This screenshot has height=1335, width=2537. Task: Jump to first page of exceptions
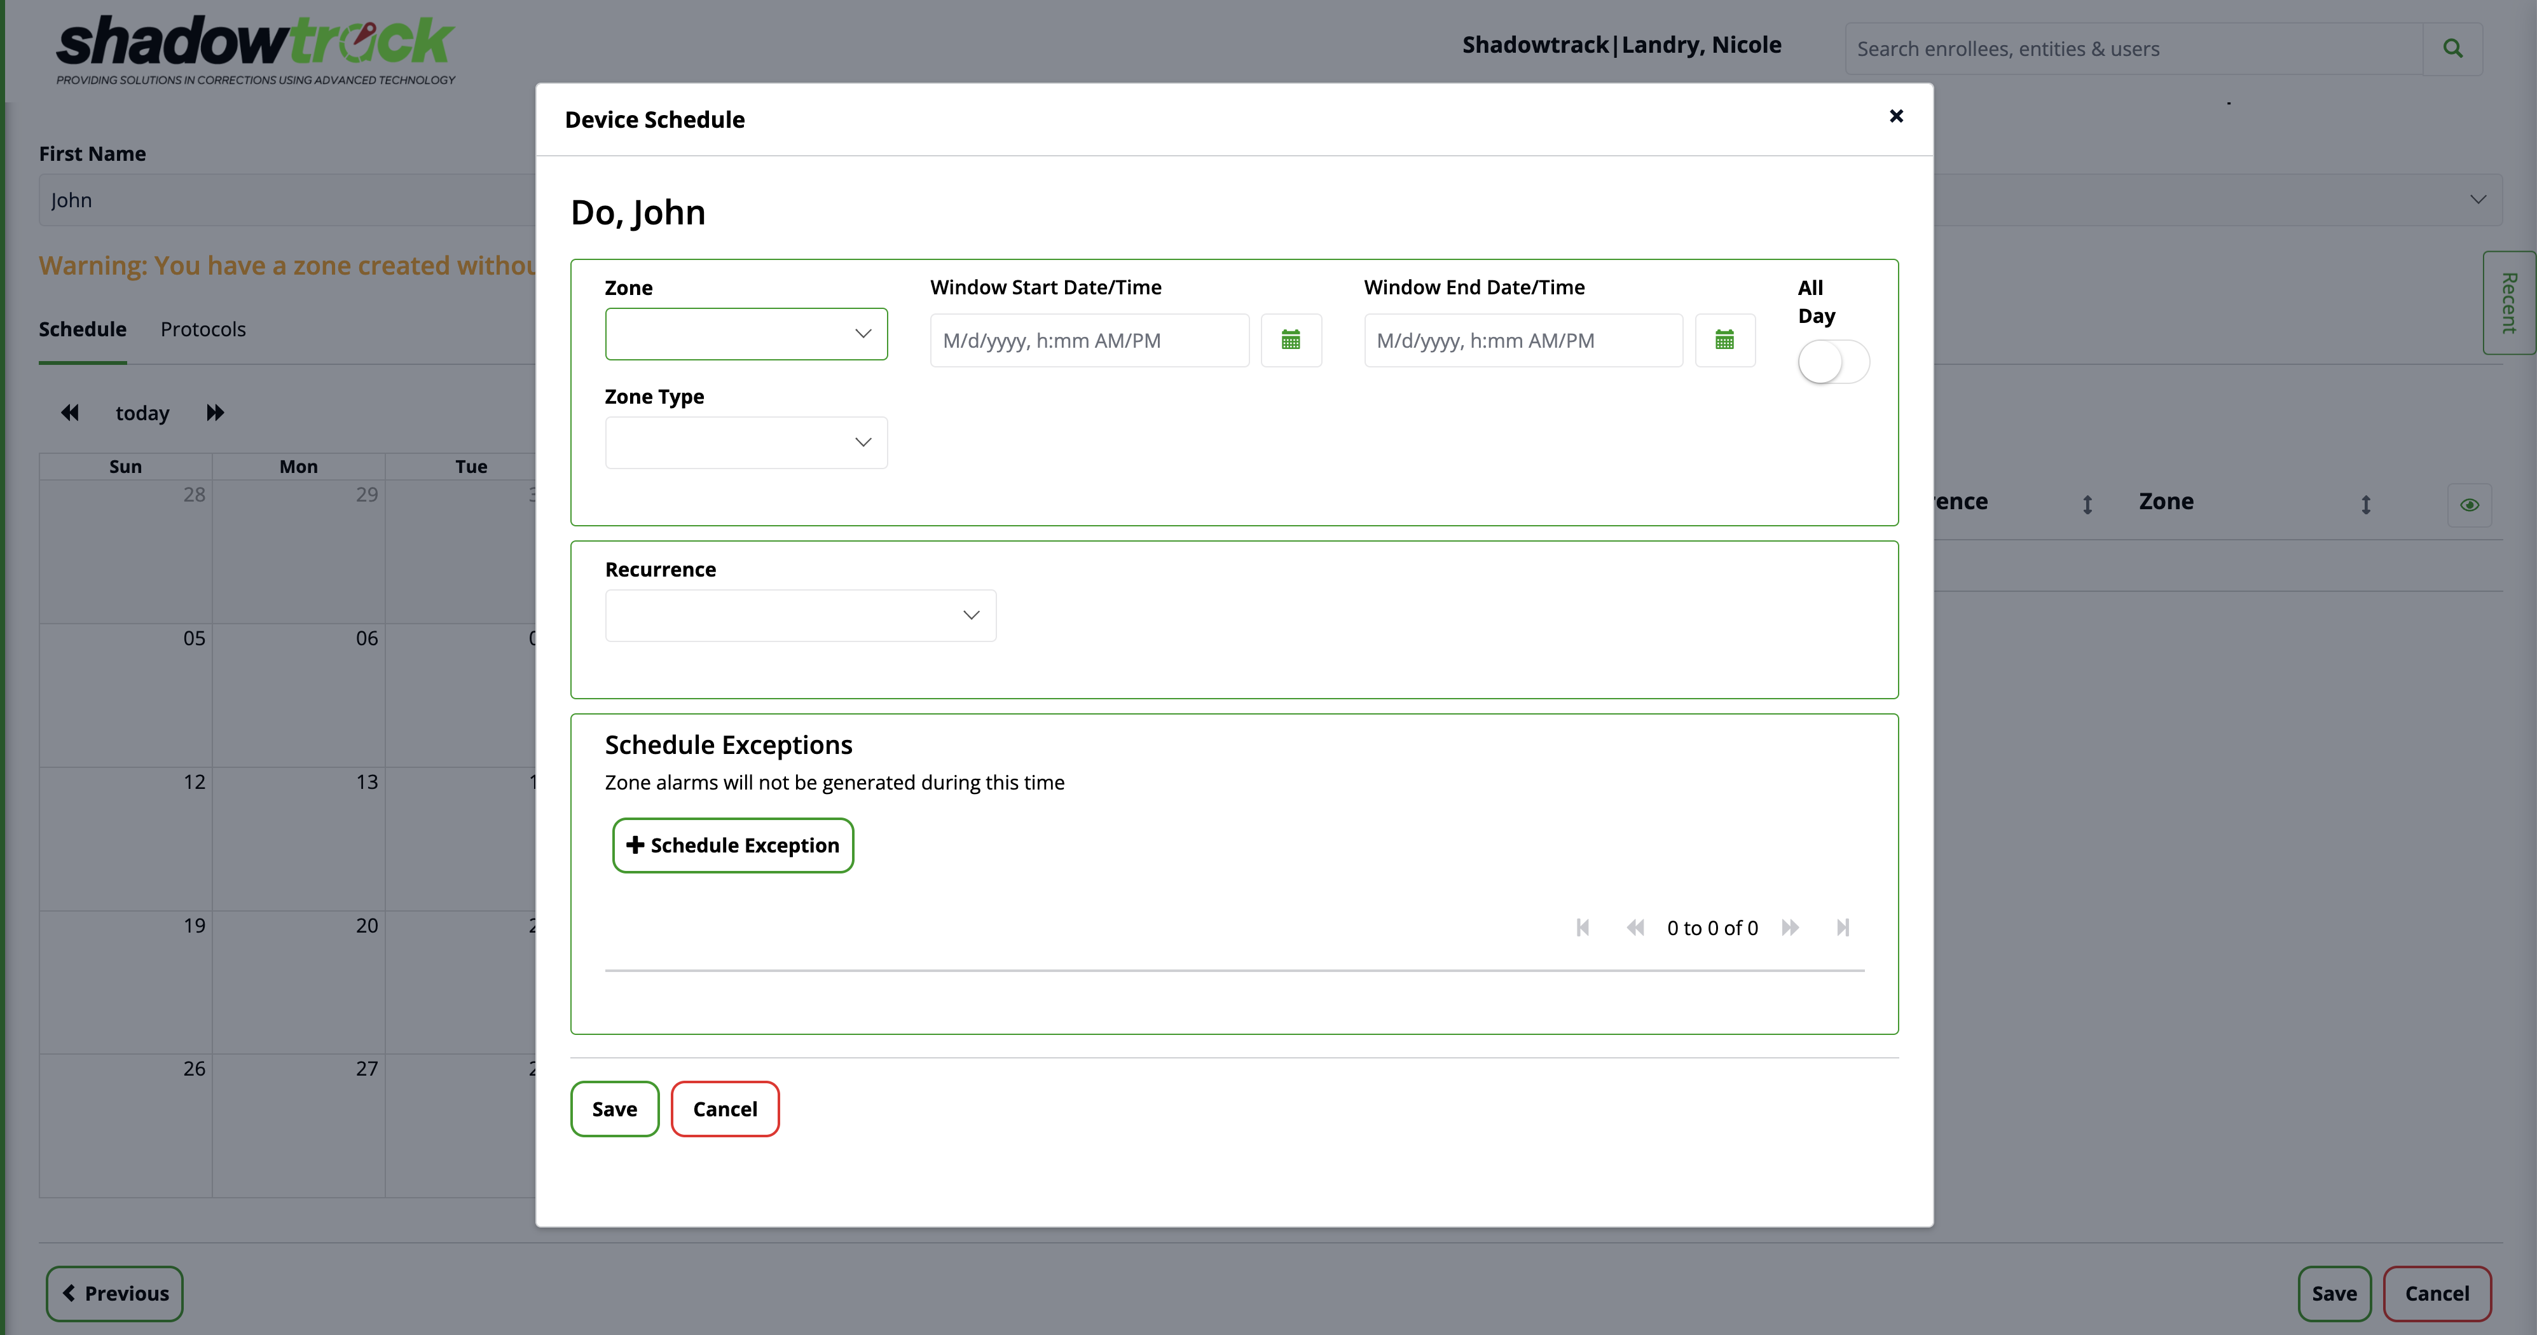point(1583,928)
